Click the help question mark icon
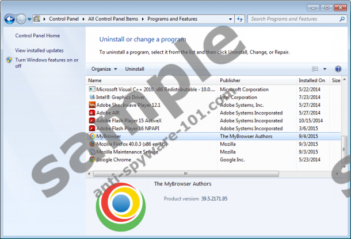This screenshot has width=351, height=239. click(x=338, y=69)
